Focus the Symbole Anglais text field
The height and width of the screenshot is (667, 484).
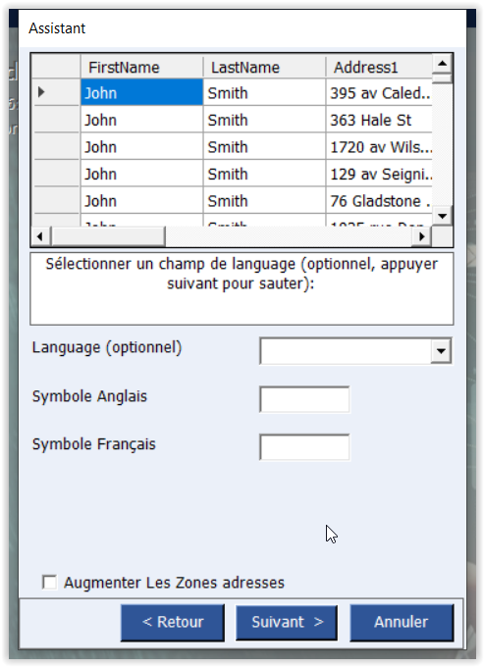point(304,399)
